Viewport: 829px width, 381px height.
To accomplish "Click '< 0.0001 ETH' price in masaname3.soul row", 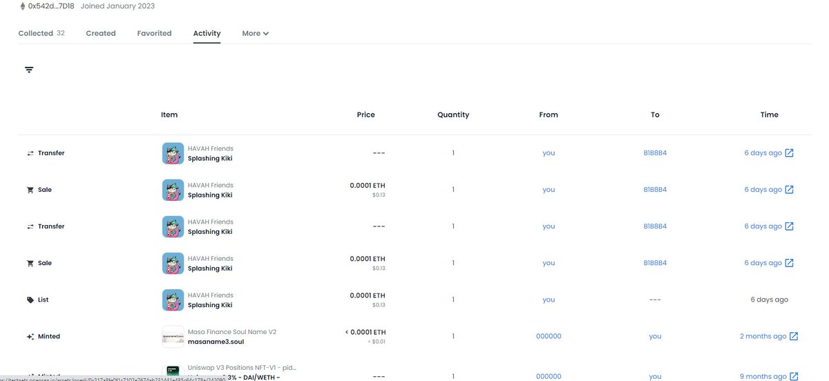I will (365, 332).
